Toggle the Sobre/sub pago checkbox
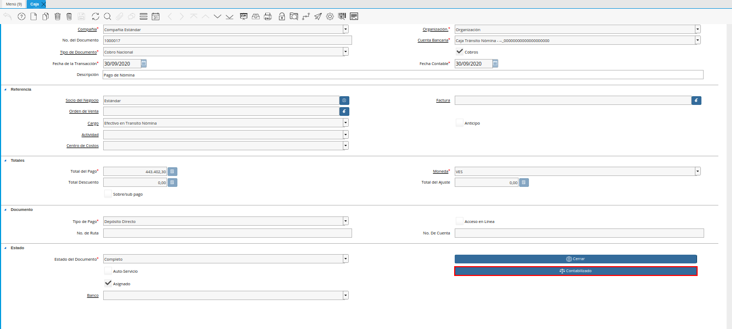The width and height of the screenshot is (732, 329). [108, 193]
